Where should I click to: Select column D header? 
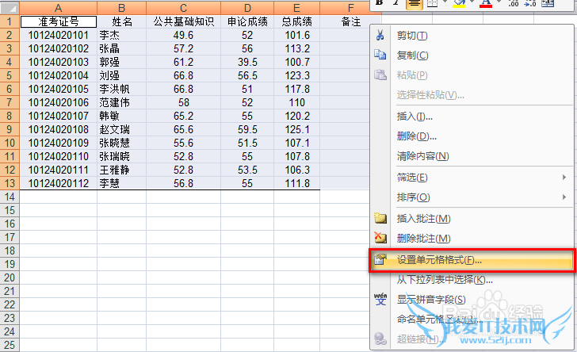pyautogui.click(x=247, y=8)
